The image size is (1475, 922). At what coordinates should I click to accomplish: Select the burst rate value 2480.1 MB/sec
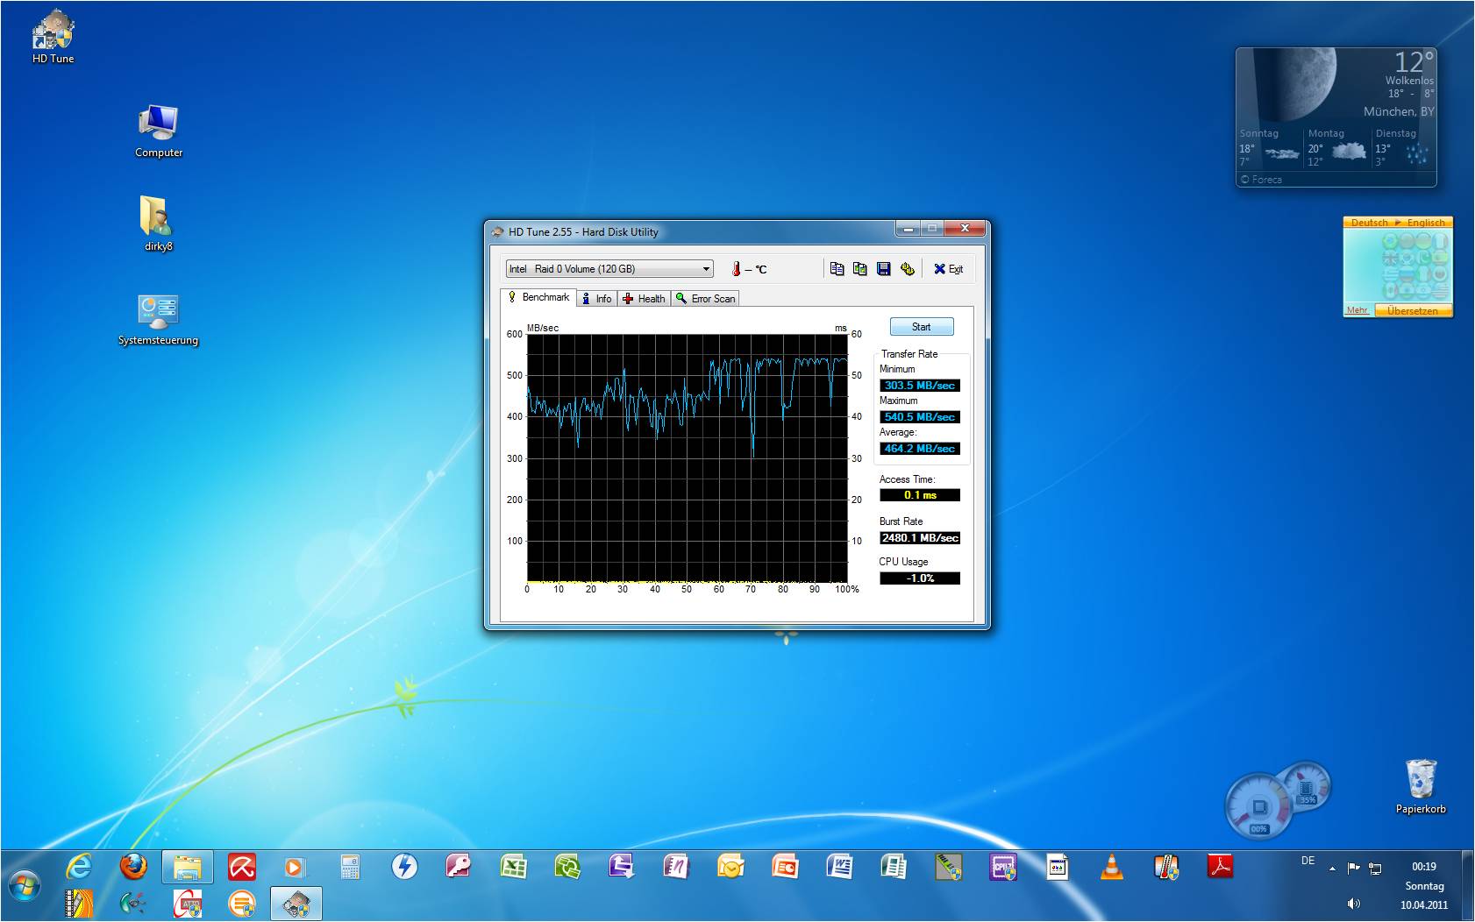pyautogui.click(x=920, y=538)
